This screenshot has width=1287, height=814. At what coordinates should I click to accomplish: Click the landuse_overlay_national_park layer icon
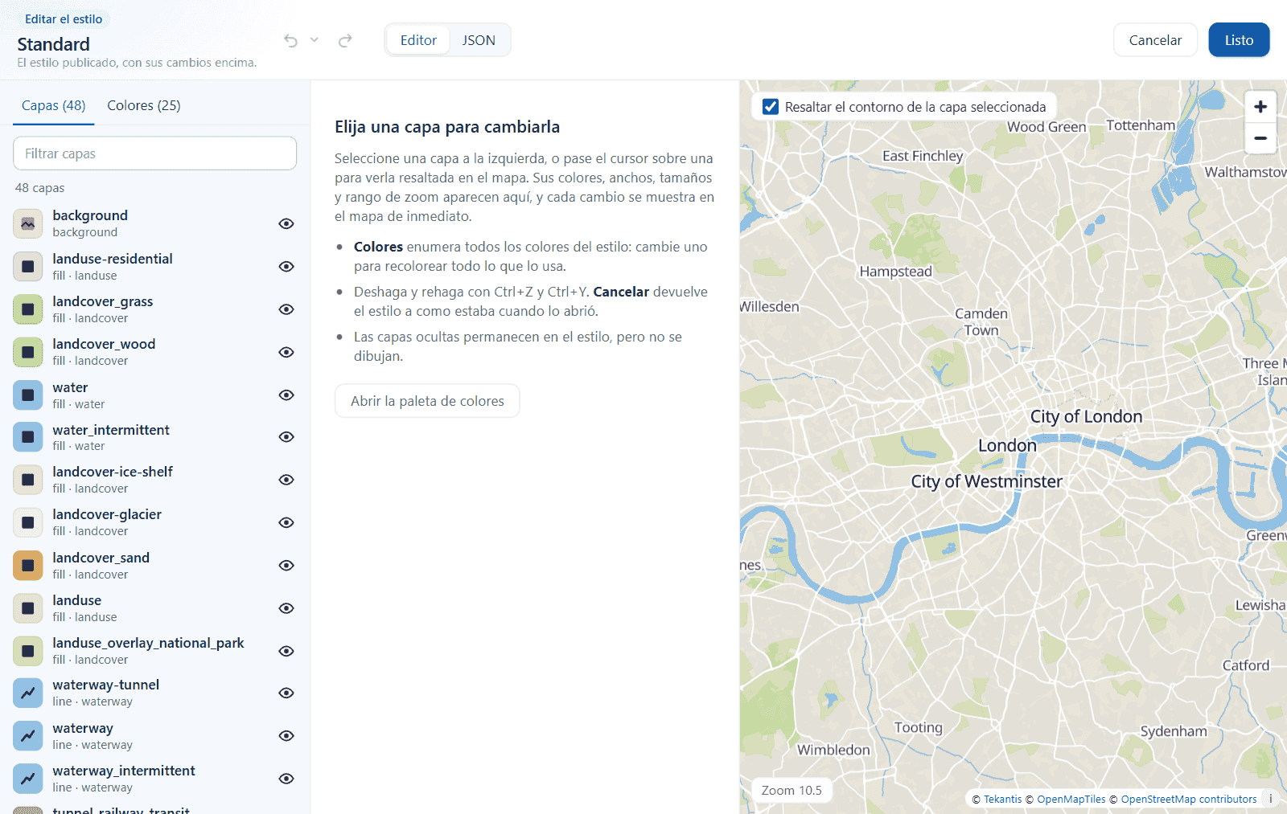tap(28, 651)
